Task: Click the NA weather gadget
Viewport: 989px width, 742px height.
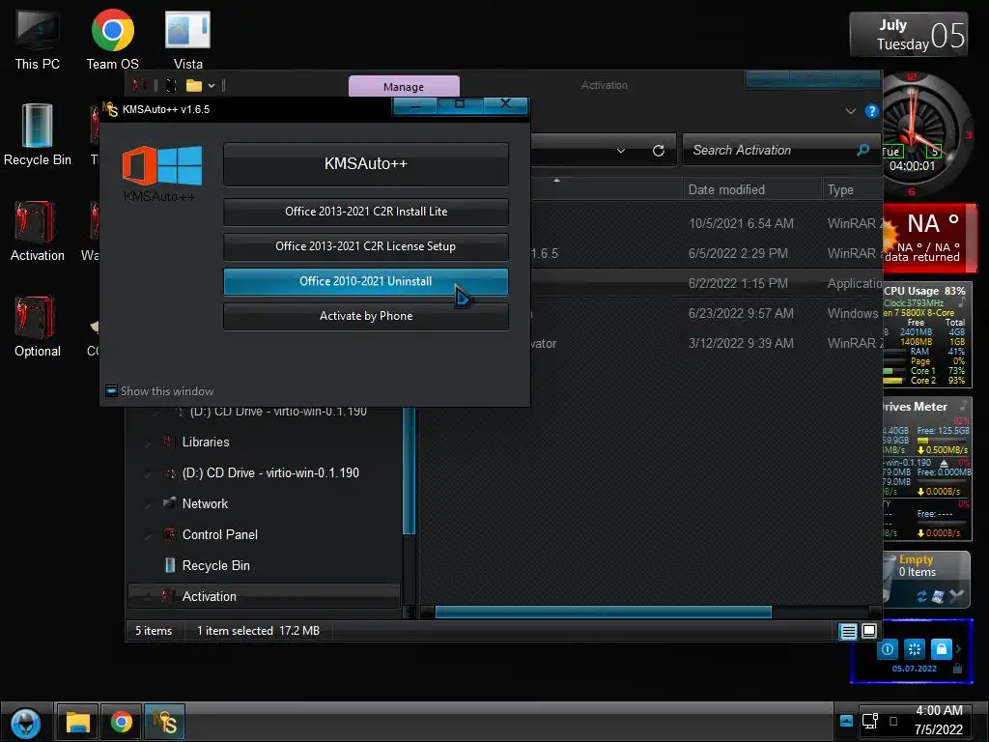Action: (x=930, y=238)
